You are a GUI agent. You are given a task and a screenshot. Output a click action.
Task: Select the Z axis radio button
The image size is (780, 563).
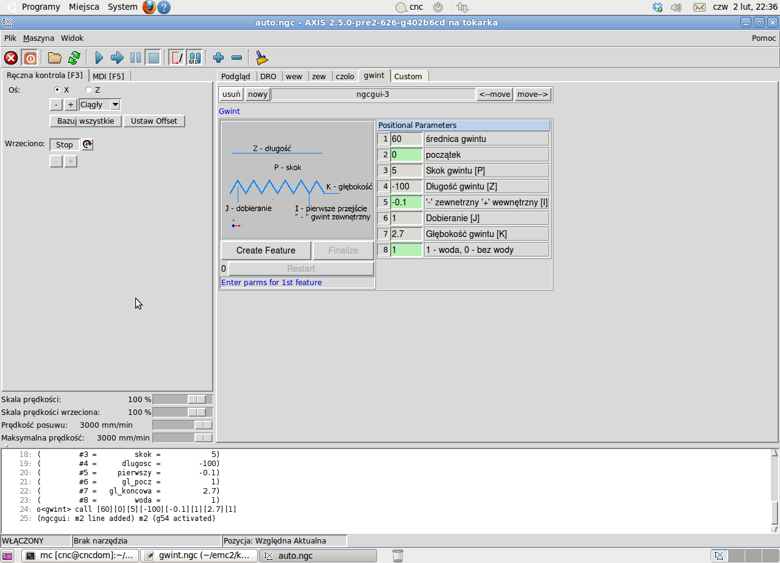(88, 90)
